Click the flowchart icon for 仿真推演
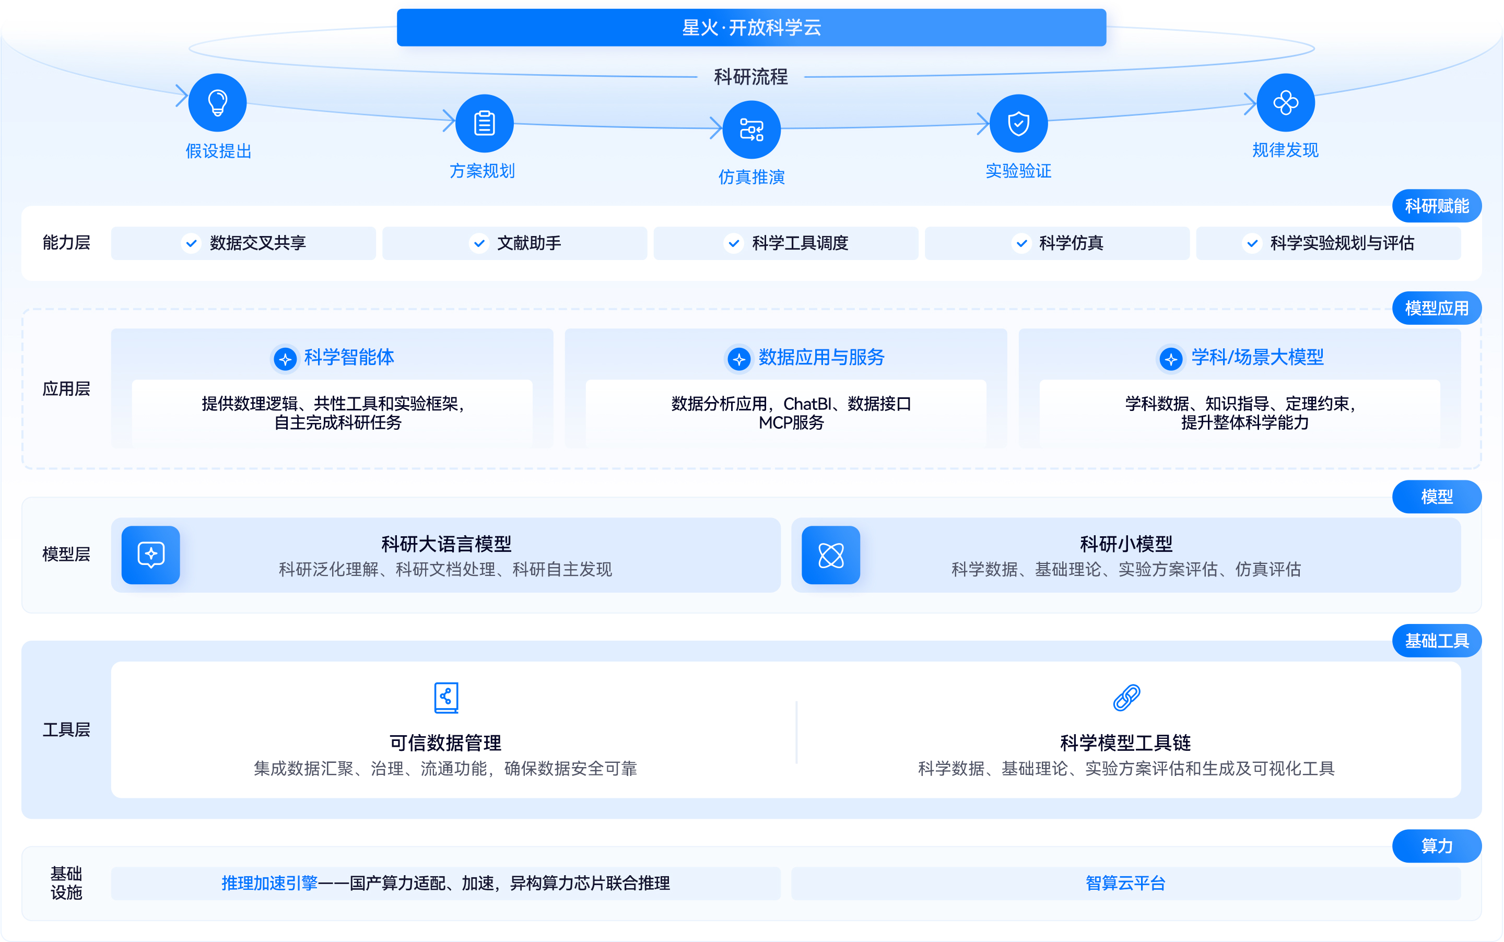 [x=751, y=128]
